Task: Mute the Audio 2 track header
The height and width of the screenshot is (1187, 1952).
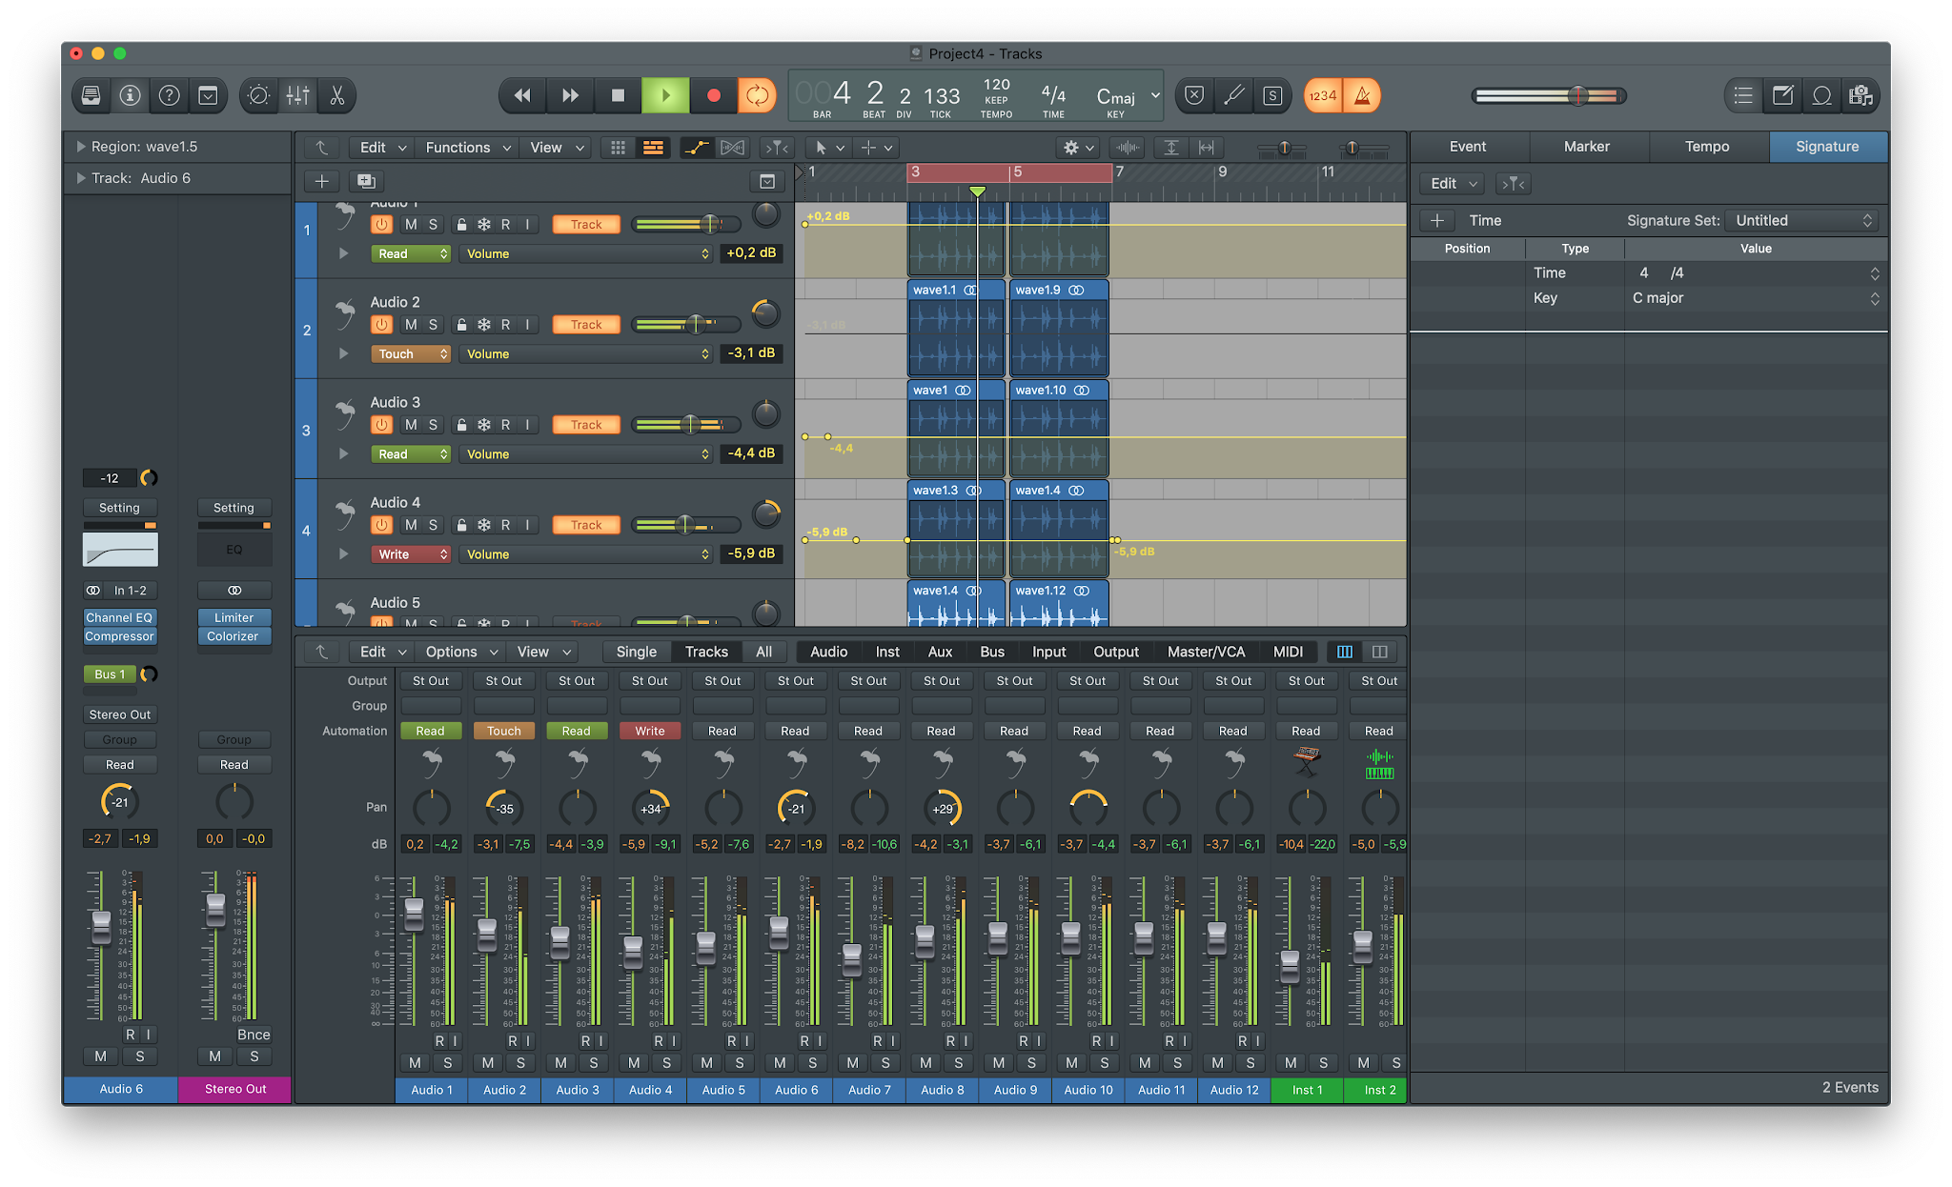Action: click(411, 325)
